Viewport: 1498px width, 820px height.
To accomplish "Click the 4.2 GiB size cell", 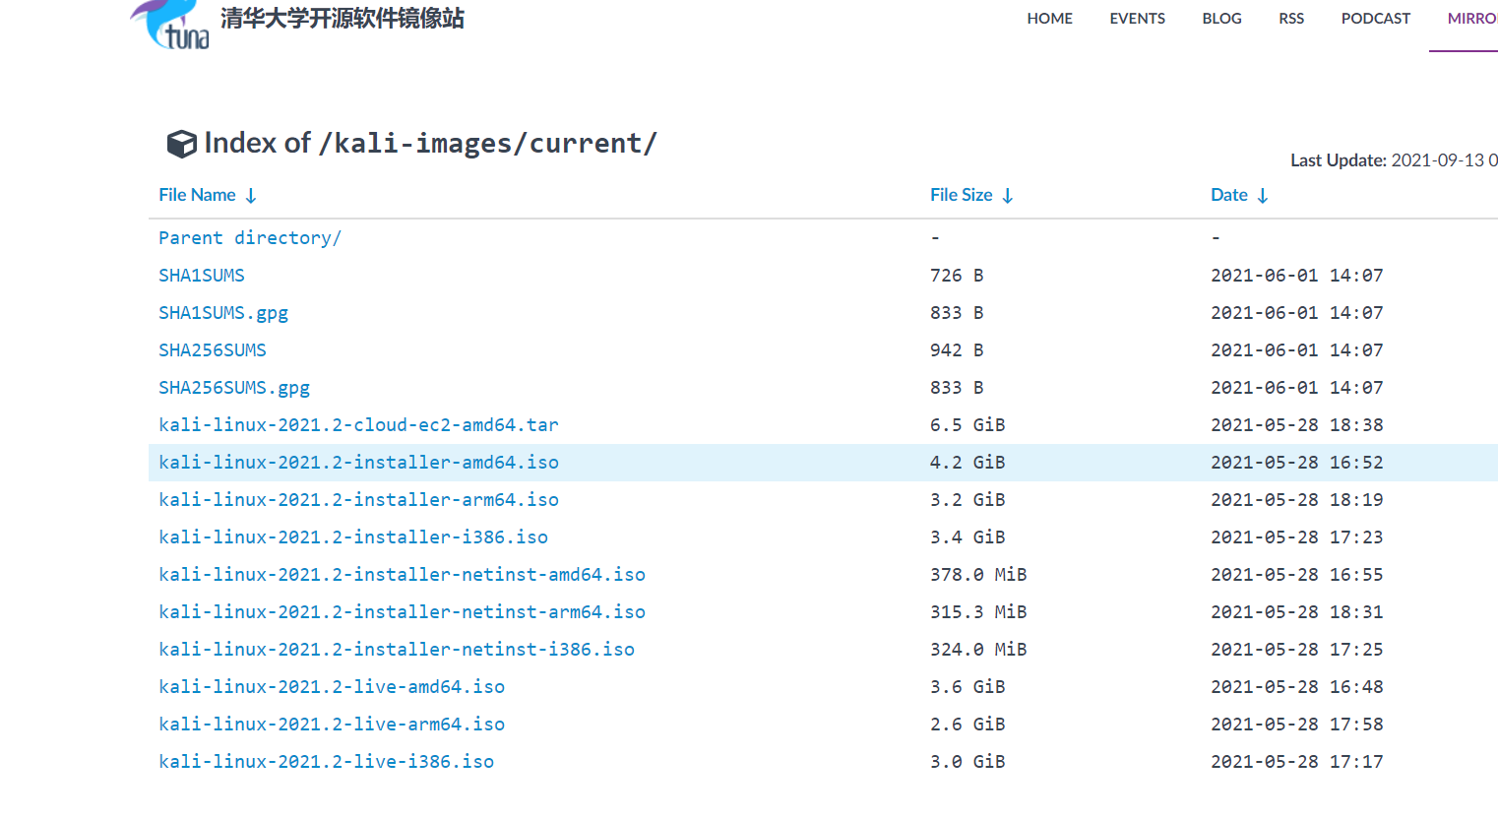I will 967,463.
